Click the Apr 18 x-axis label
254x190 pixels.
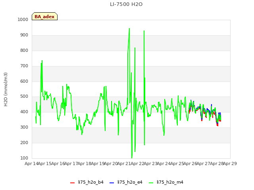(x=85, y=163)
